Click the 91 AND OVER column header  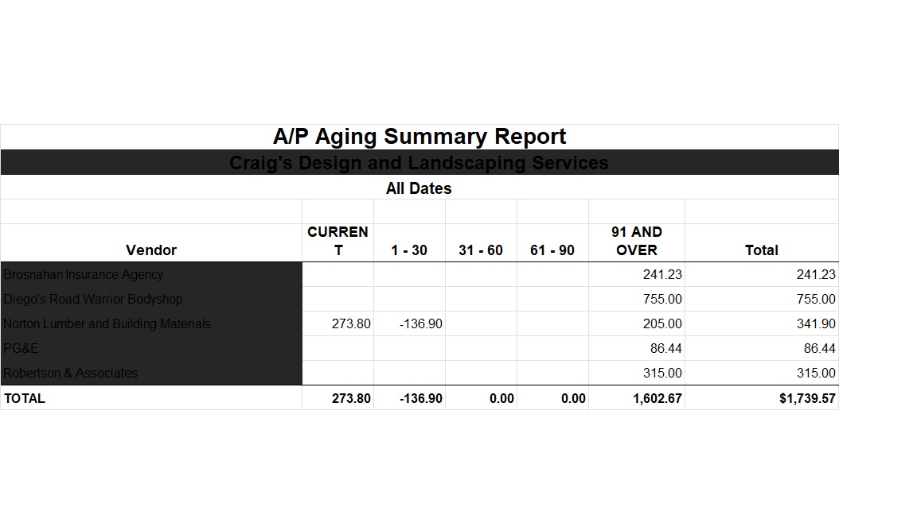[636, 241]
